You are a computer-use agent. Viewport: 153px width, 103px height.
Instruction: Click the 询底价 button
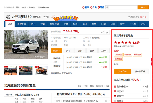pos(56,51)
